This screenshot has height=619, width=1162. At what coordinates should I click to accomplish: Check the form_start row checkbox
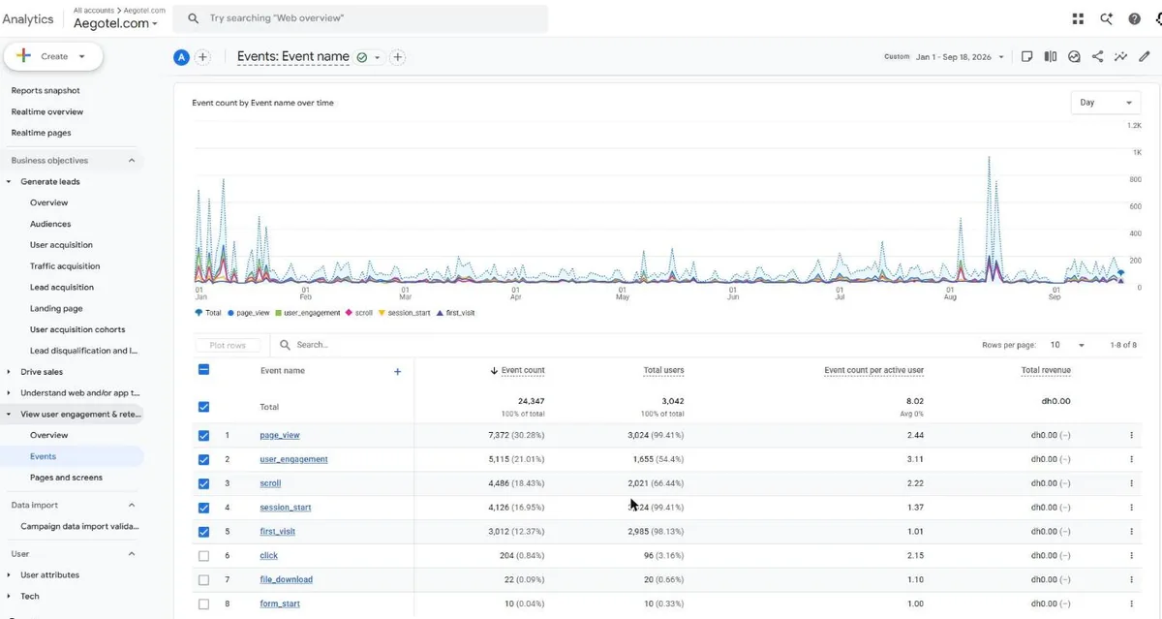[203, 604]
